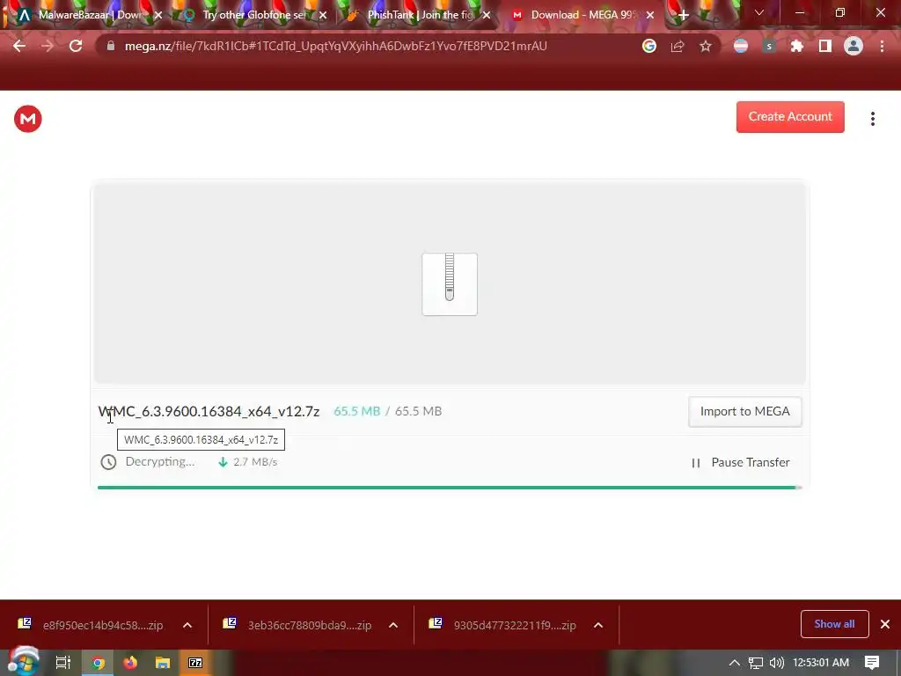Click the S extension icon
The width and height of the screenshot is (901, 676).
(769, 46)
